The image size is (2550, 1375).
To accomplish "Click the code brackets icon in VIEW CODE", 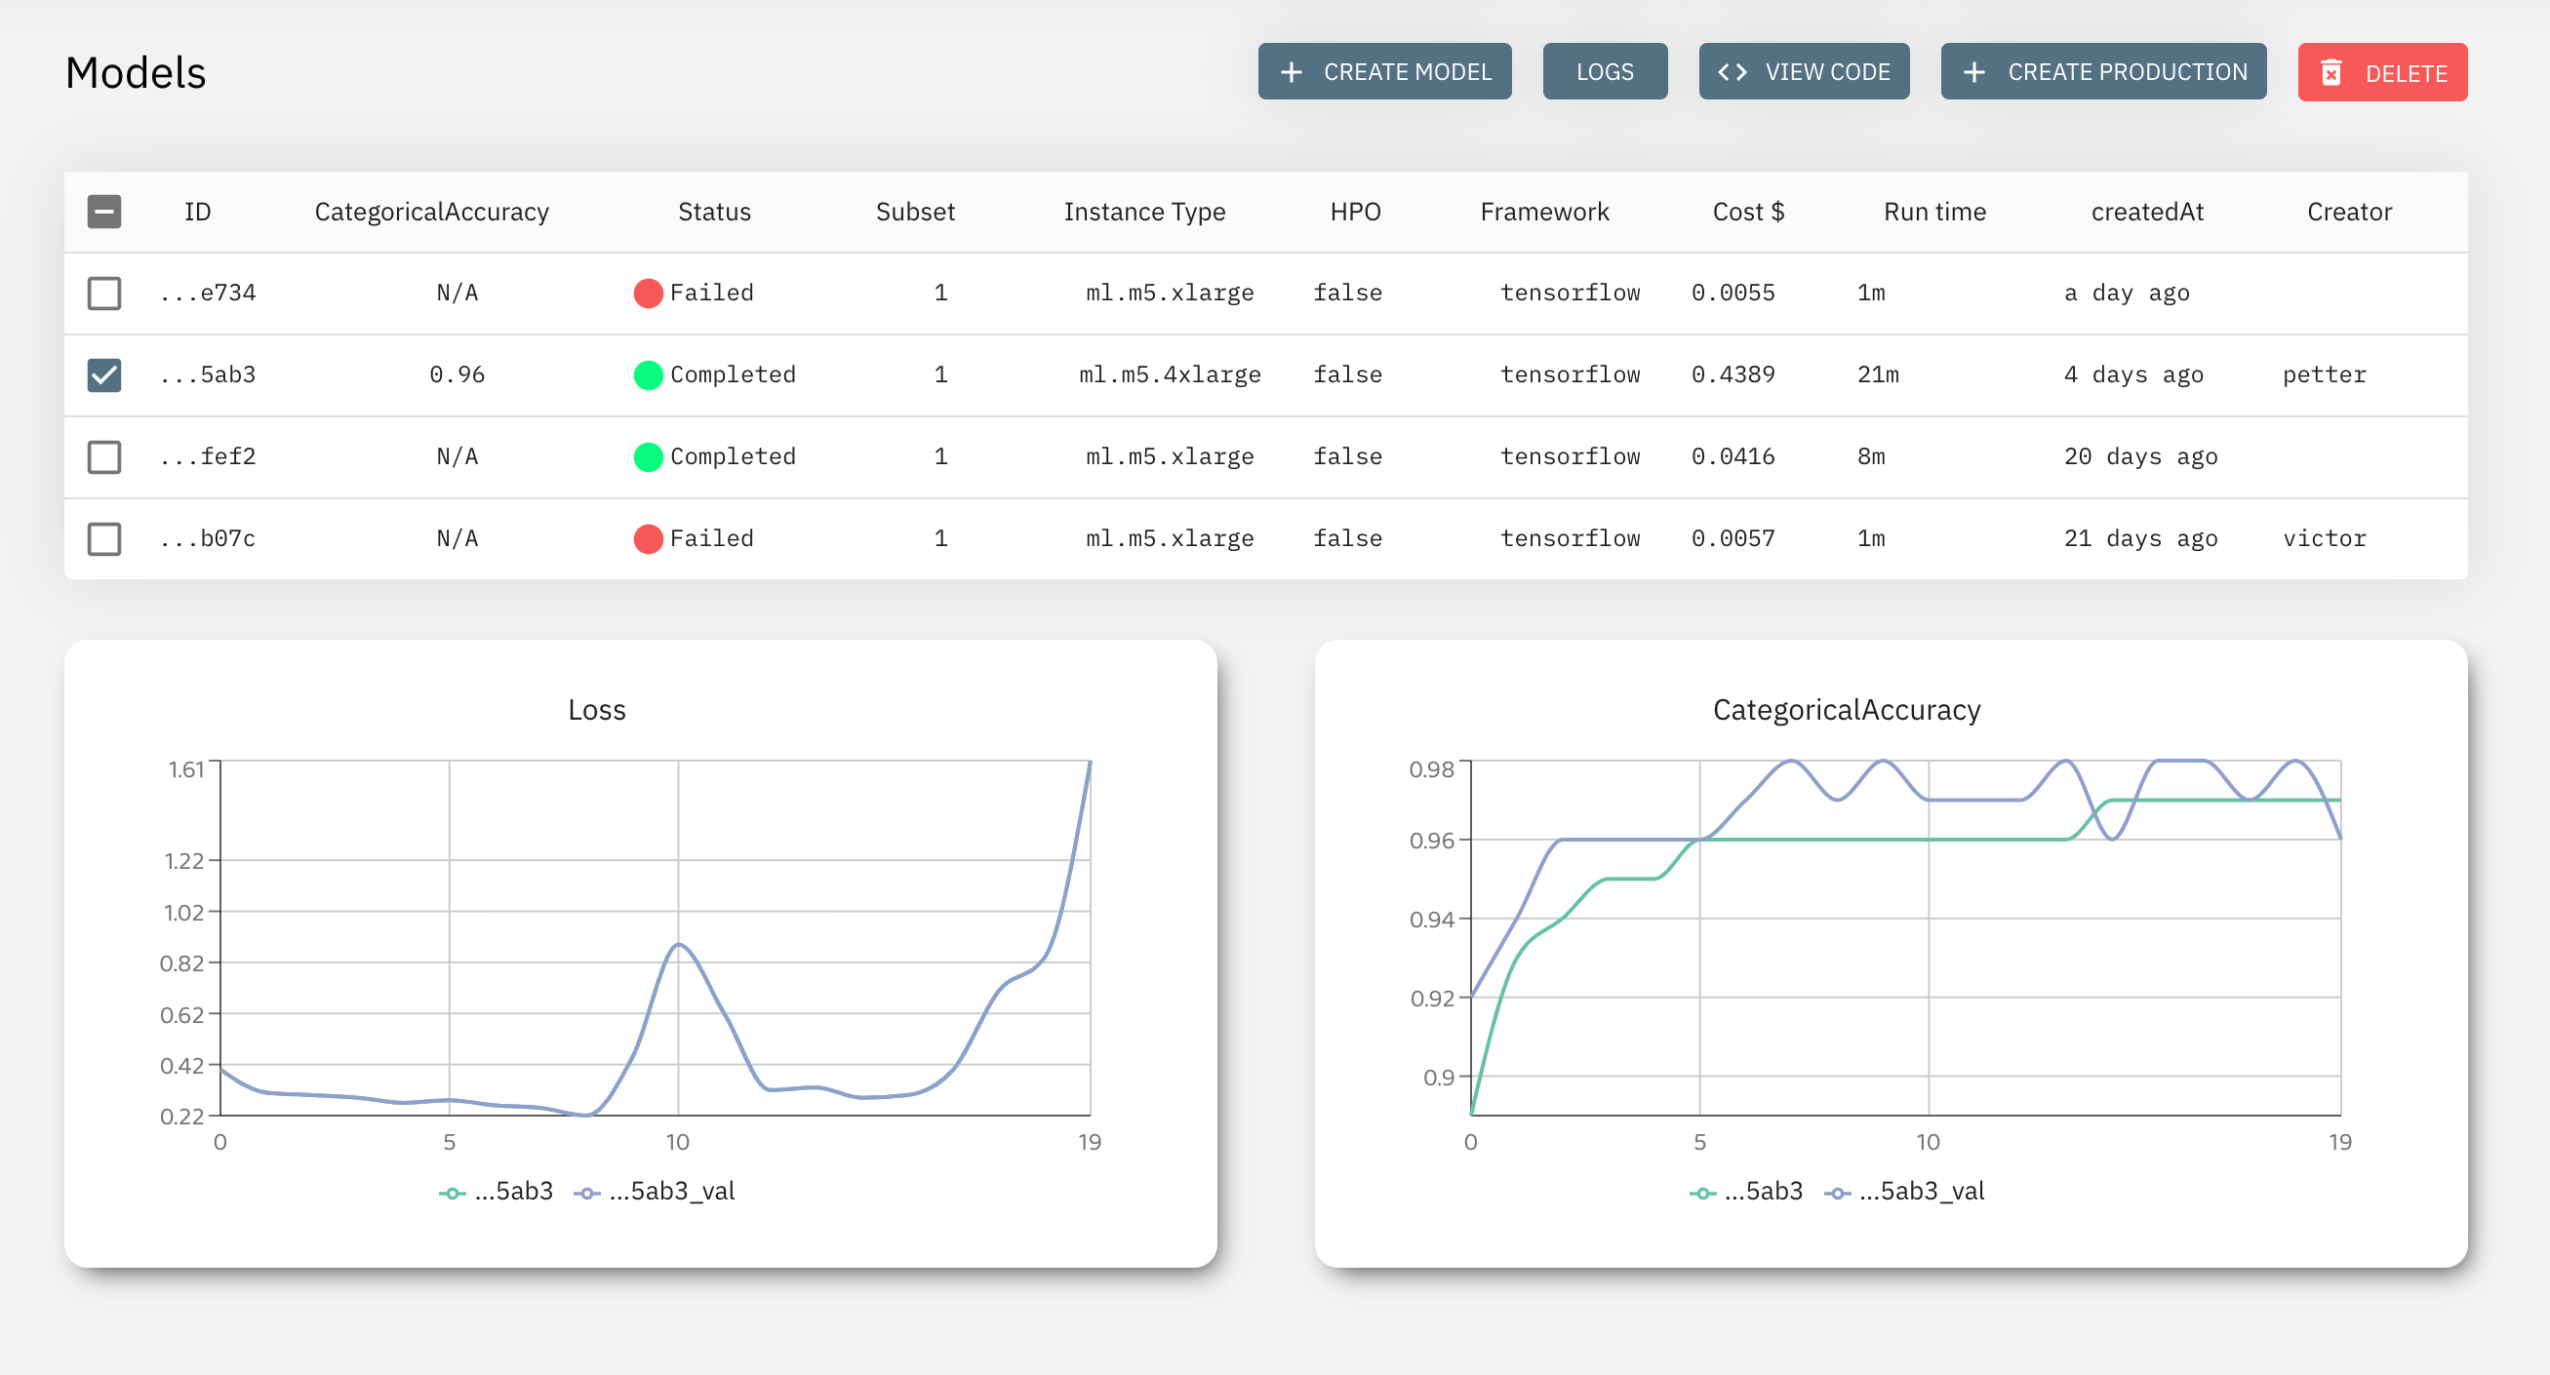I will coord(1732,72).
